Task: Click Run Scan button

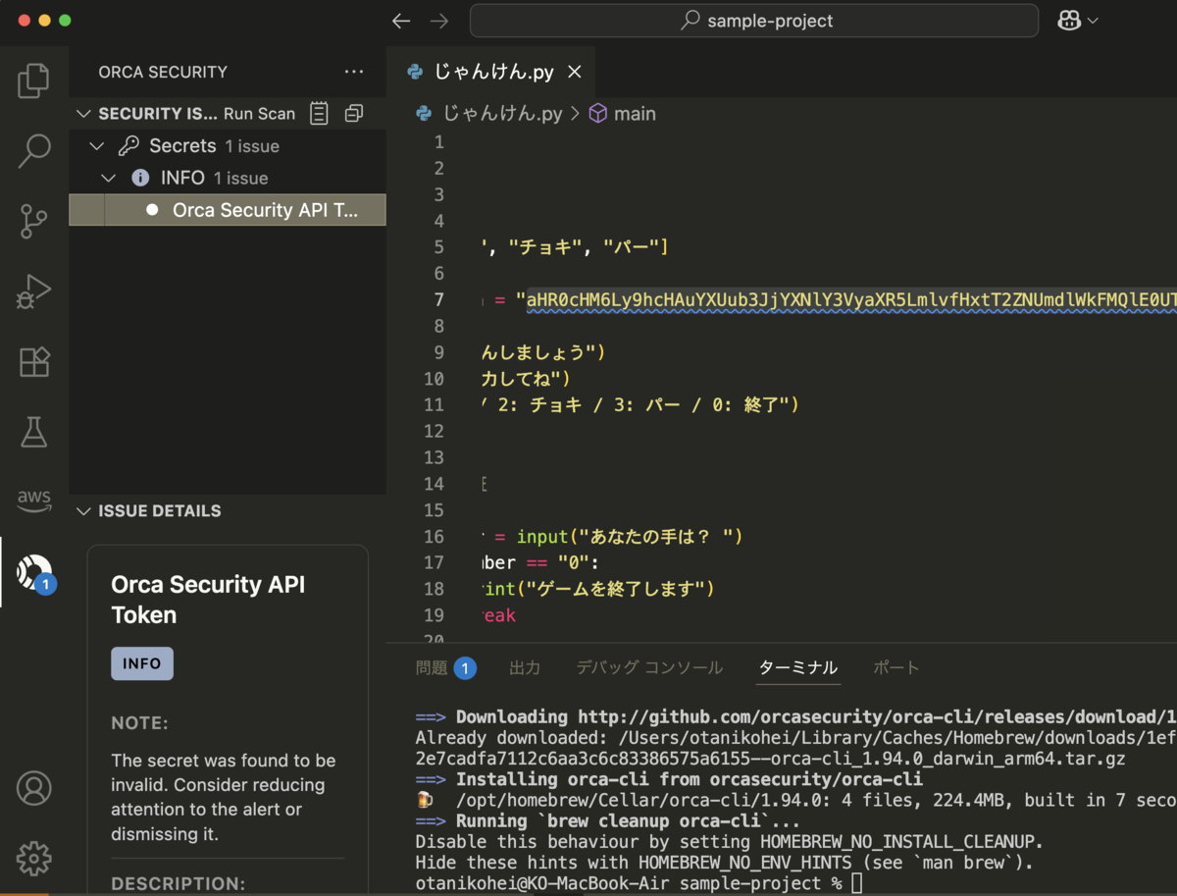Action: (259, 114)
